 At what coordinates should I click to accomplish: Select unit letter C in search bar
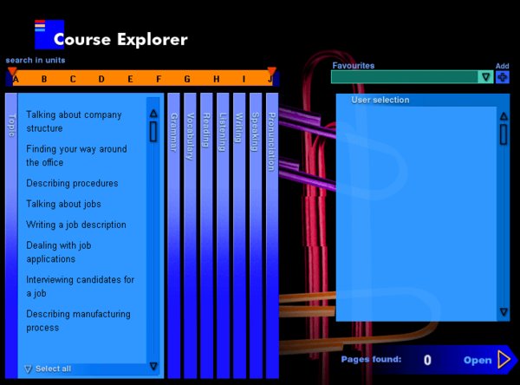[x=73, y=79]
